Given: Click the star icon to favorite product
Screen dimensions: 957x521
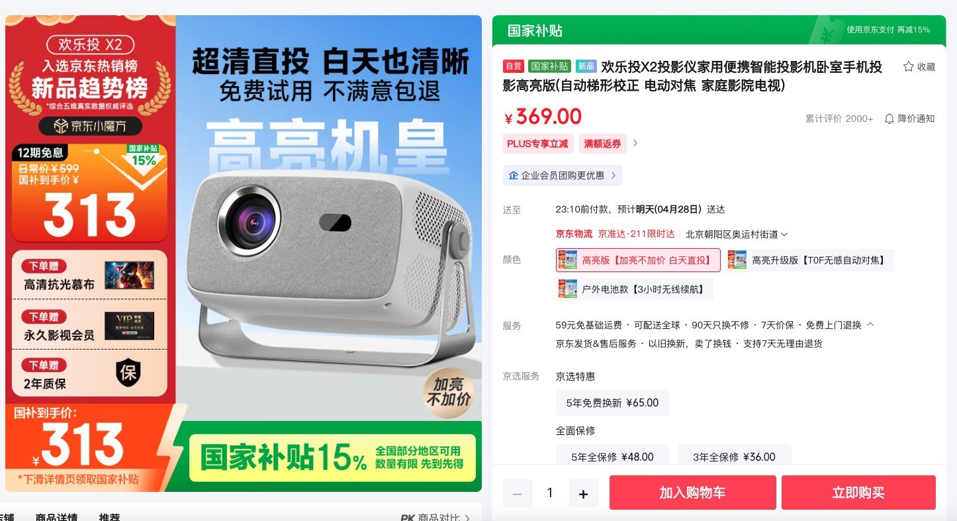Looking at the screenshot, I should click(x=908, y=66).
